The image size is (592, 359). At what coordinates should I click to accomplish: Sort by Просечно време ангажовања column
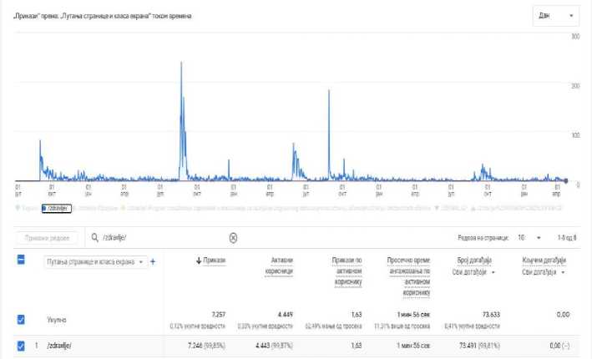pyautogui.click(x=408, y=276)
